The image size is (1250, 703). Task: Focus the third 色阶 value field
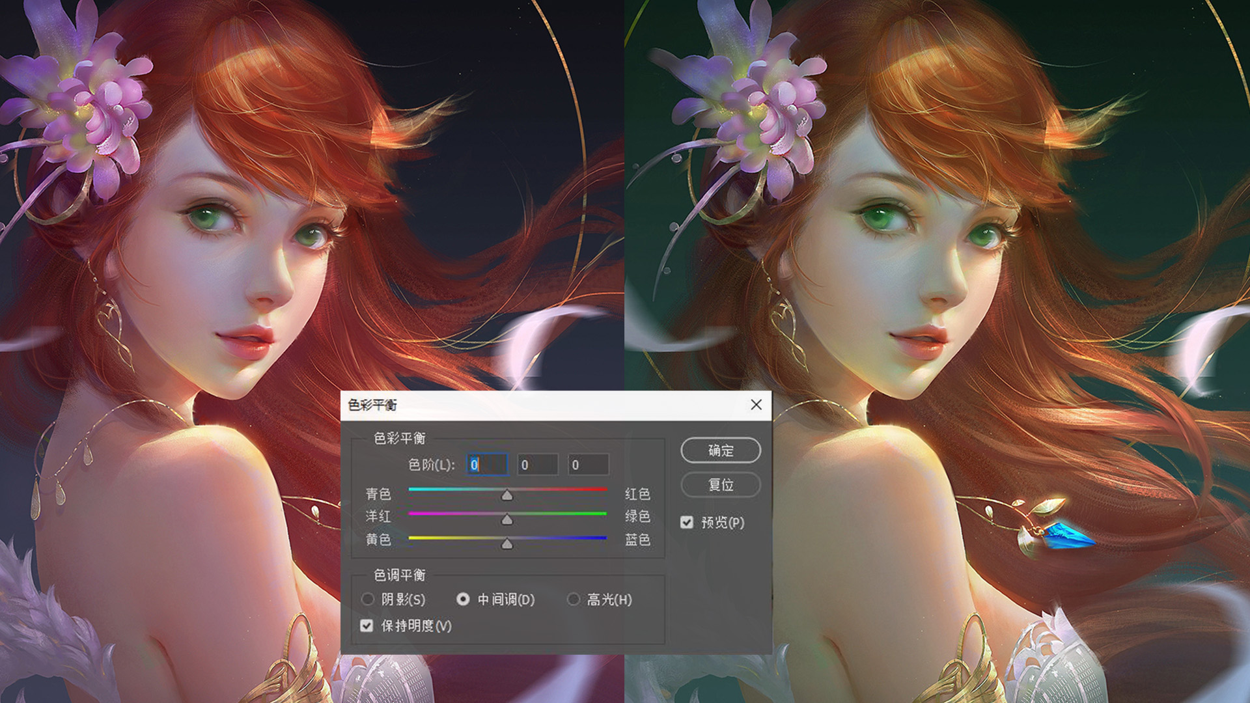589,465
